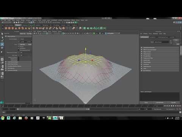
Task: Click the Focus button beside the node name
Action: pyautogui.click(x=176, y=40)
